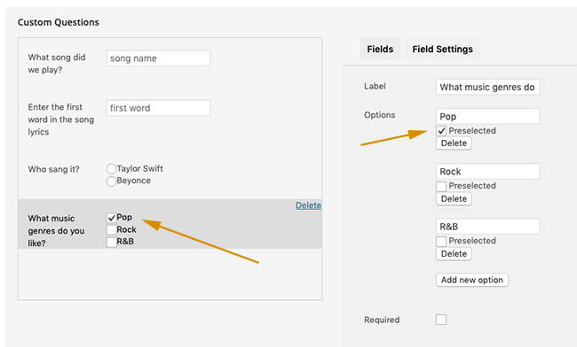
Task: Click the Delete link for music genres question
Action: (308, 205)
